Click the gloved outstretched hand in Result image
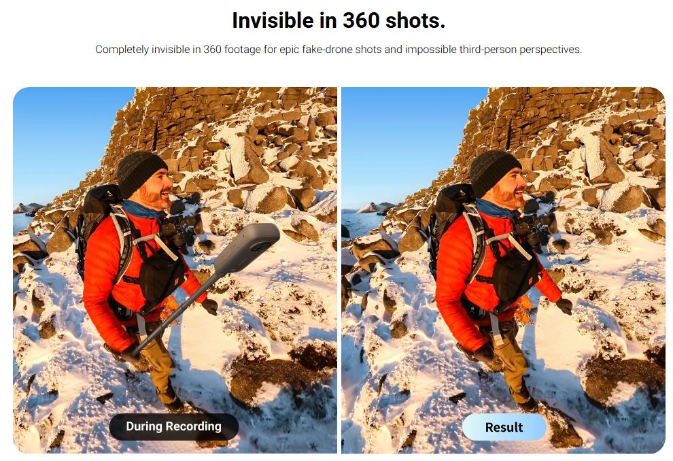 [564, 305]
